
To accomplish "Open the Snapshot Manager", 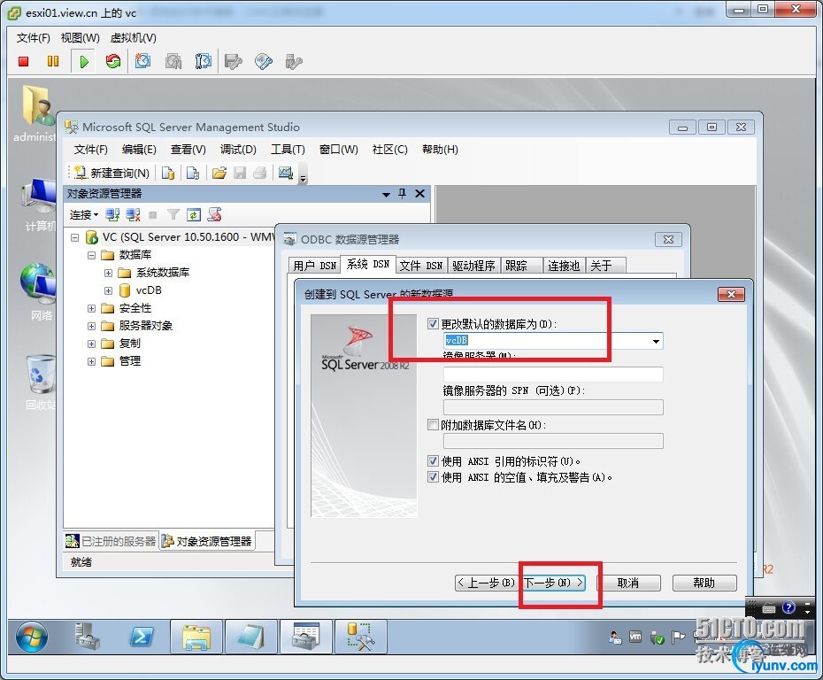I will [204, 61].
